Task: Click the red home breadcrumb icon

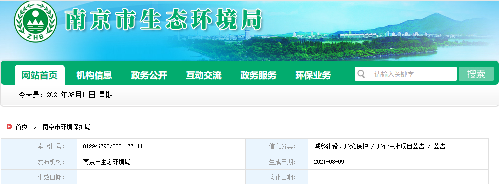Action: [x=9, y=127]
